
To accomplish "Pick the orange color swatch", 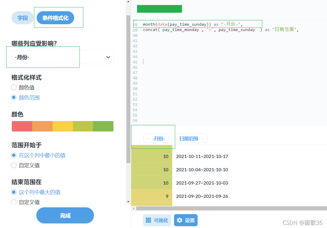I will (42, 126).
